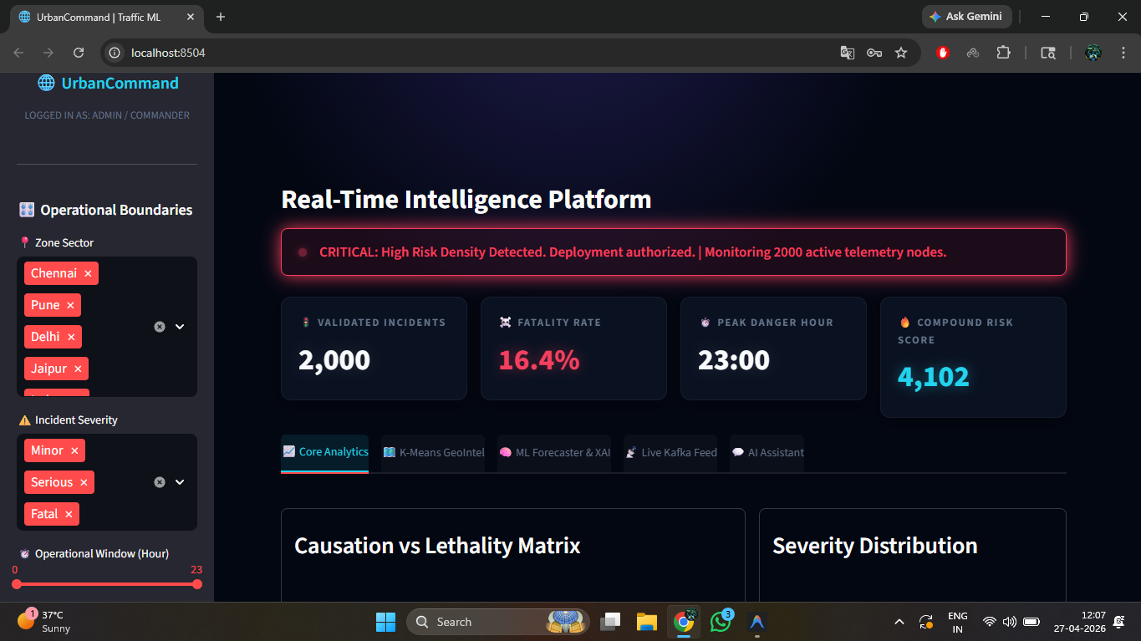The height and width of the screenshot is (641, 1141).
Task: Click the Operational Window left slider handle
Action: pyautogui.click(x=16, y=584)
